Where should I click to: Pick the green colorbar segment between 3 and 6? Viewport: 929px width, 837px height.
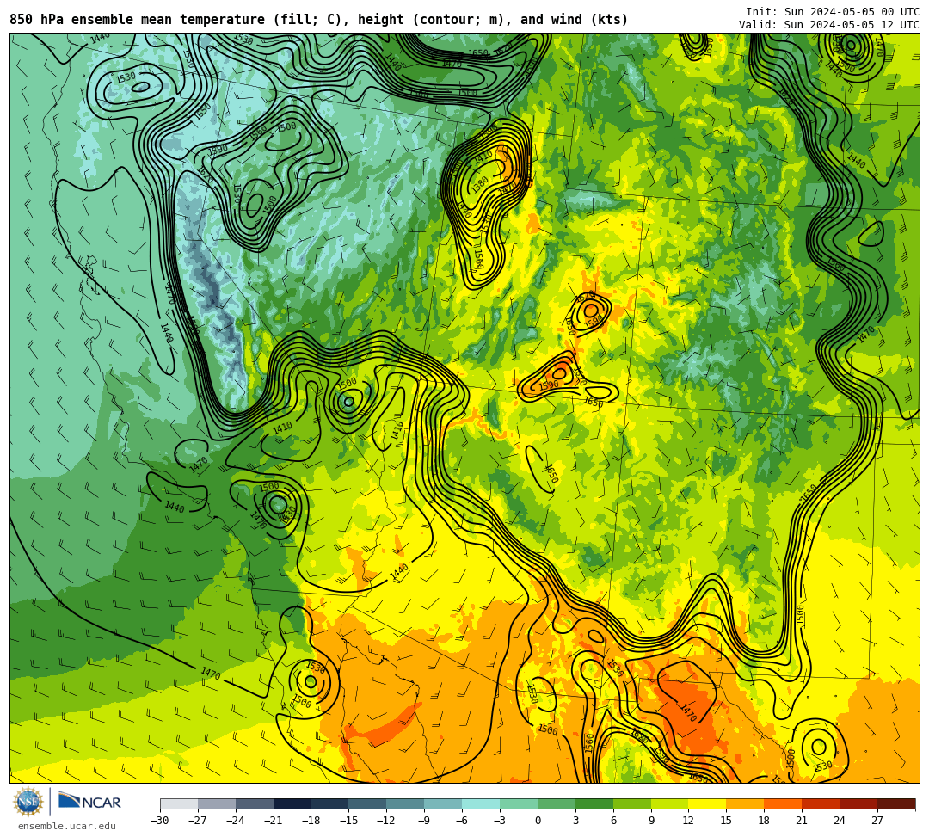(594, 803)
